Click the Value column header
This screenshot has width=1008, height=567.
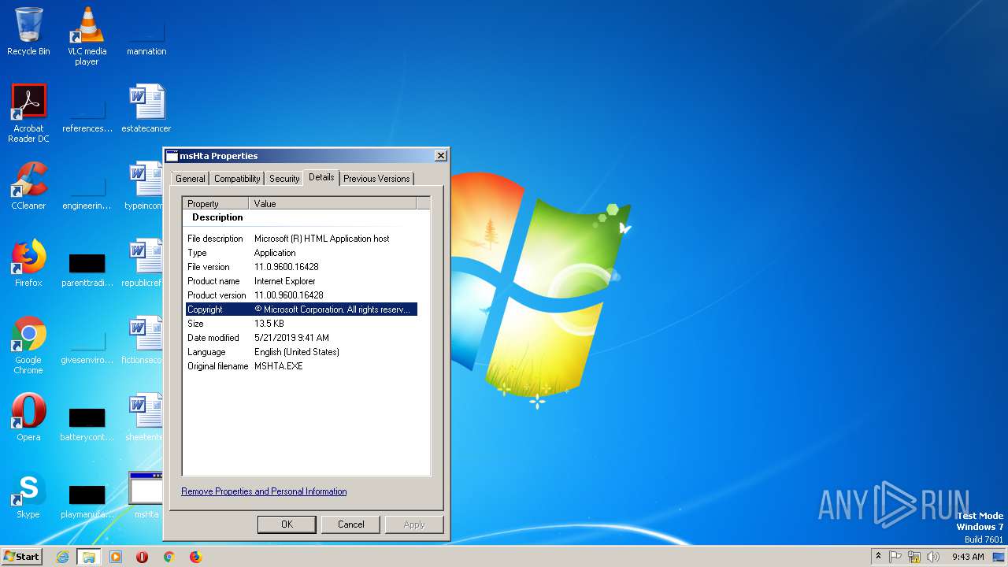click(x=332, y=203)
